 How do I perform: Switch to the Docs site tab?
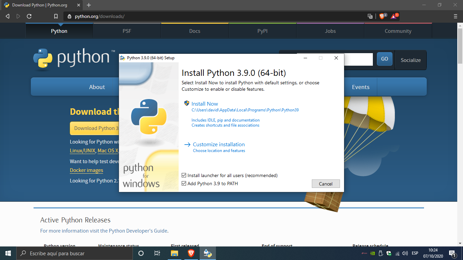(x=195, y=31)
